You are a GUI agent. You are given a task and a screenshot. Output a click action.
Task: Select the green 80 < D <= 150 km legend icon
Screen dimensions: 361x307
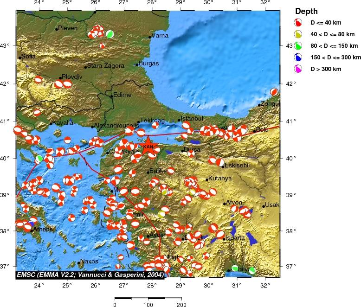click(x=298, y=46)
